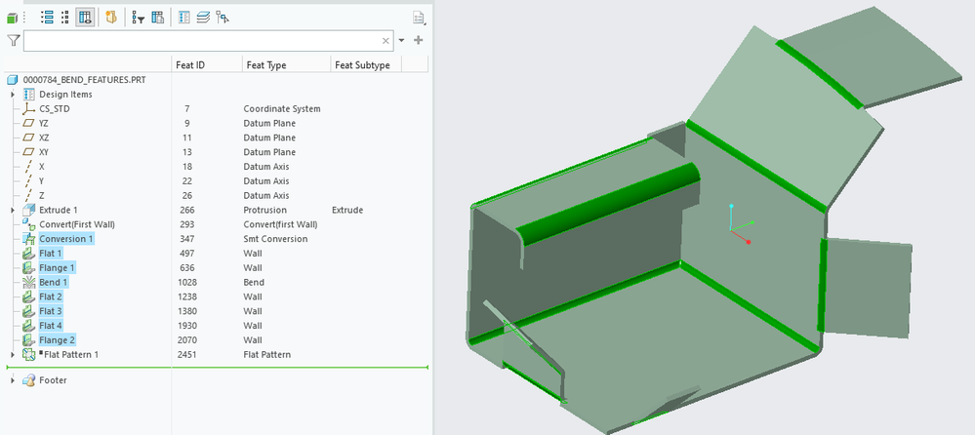Open the layer tree icon
Screen dimensions: 975x435
pos(203,18)
